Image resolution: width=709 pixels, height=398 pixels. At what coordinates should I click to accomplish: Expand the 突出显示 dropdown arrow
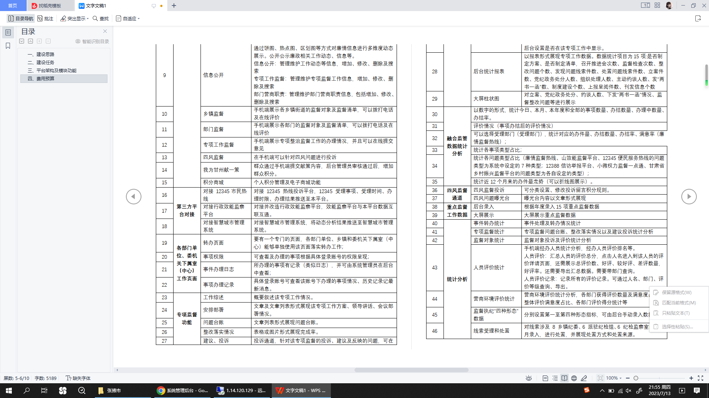88,18
